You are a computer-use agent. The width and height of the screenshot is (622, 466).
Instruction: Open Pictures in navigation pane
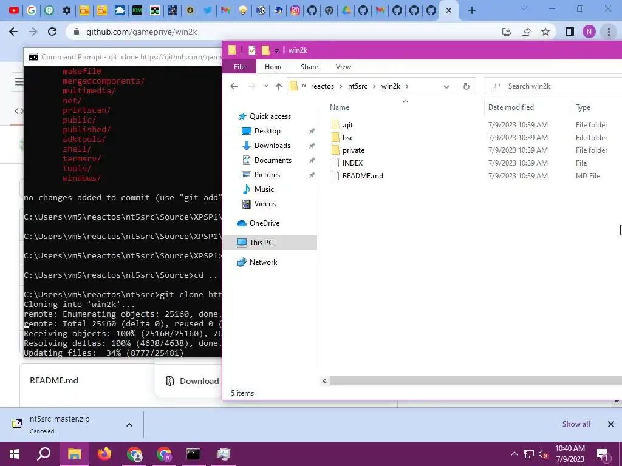pyautogui.click(x=267, y=175)
